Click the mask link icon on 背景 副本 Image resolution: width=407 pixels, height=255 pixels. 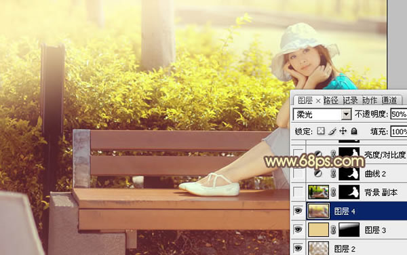(x=334, y=192)
